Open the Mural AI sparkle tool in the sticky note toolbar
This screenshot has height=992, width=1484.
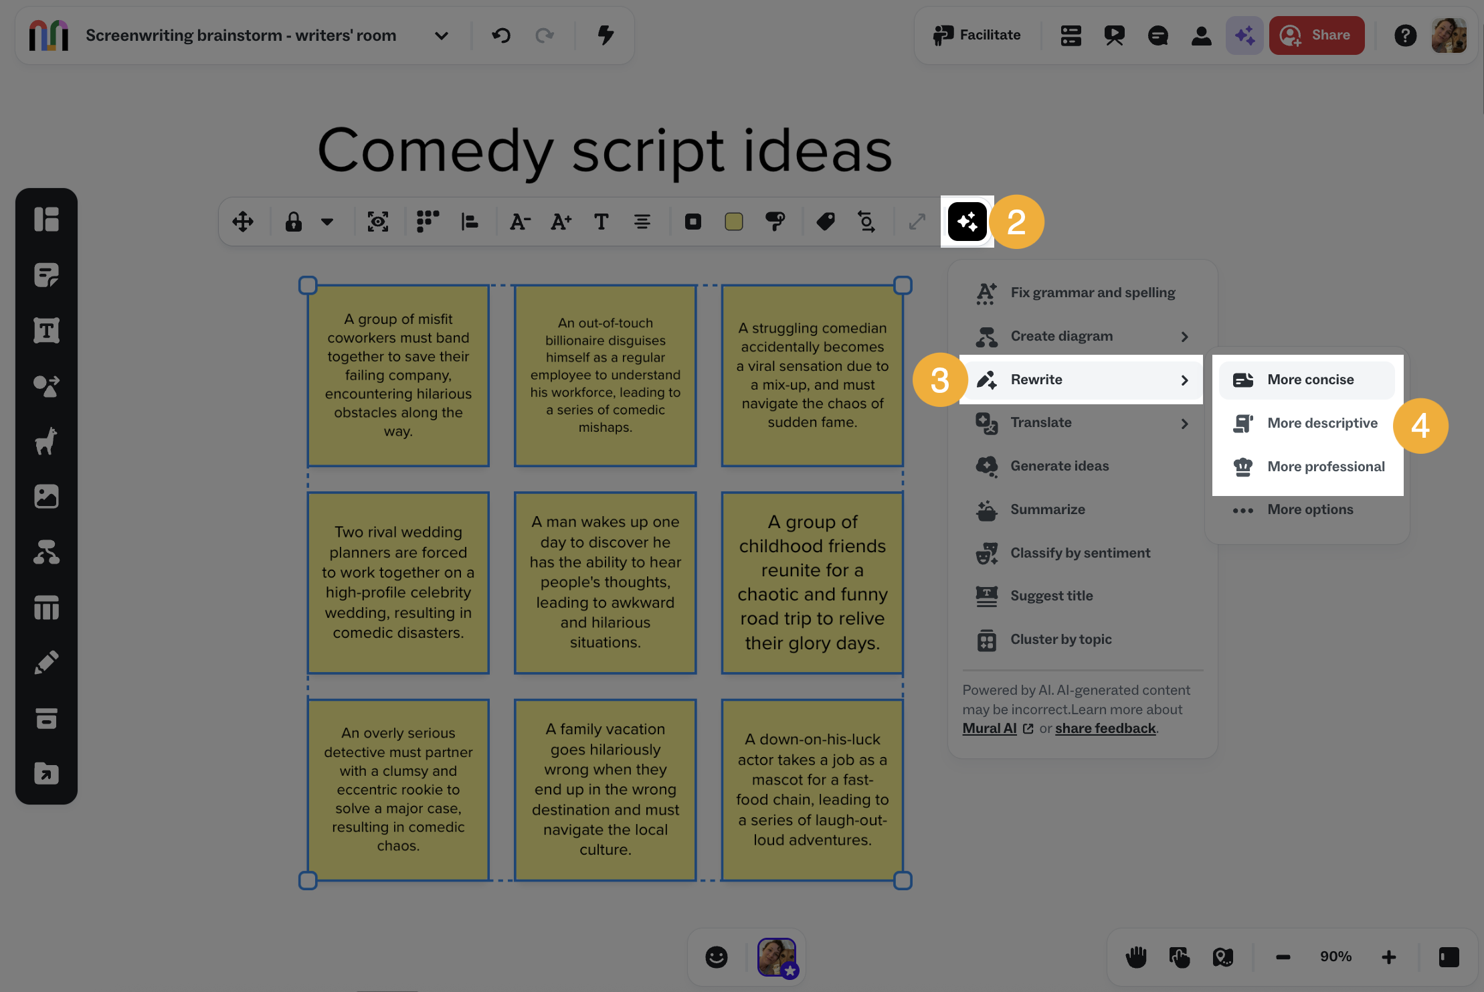coord(967,222)
